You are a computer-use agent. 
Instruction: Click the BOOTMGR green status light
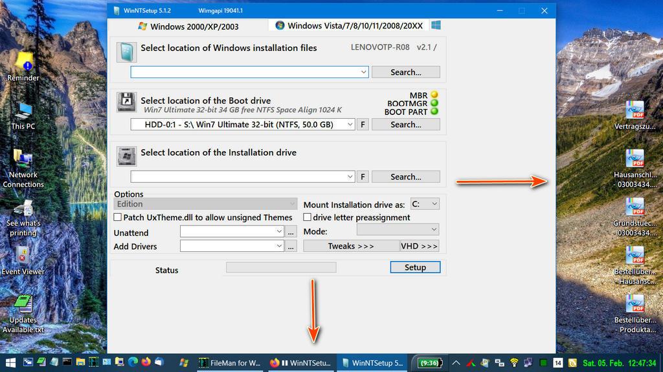click(434, 103)
